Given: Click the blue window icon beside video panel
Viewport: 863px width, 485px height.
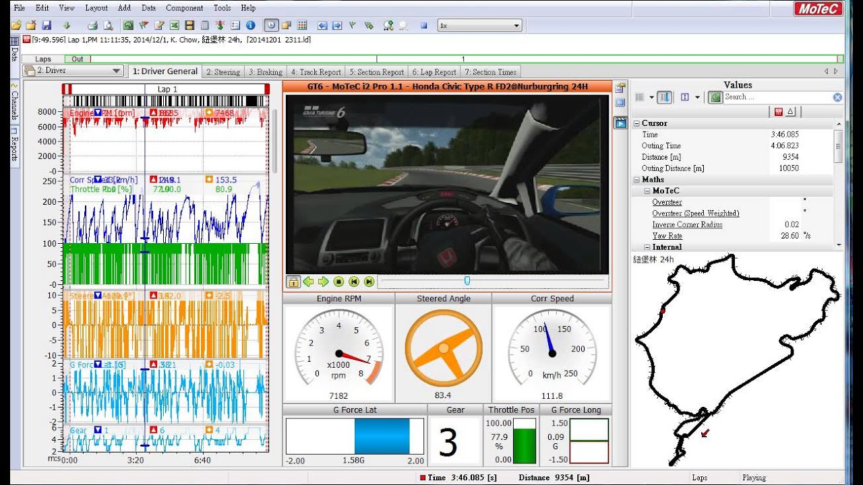Looking at the screenshot, I should click(x=620, y=103).
